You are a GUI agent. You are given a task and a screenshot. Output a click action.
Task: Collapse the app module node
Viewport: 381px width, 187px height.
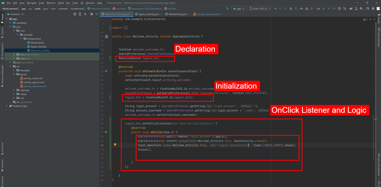[x=7, y=19]
